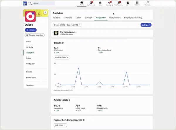Click the Trends help icon
This screenshot has height=130, width=176.
[x=63, y=43]
